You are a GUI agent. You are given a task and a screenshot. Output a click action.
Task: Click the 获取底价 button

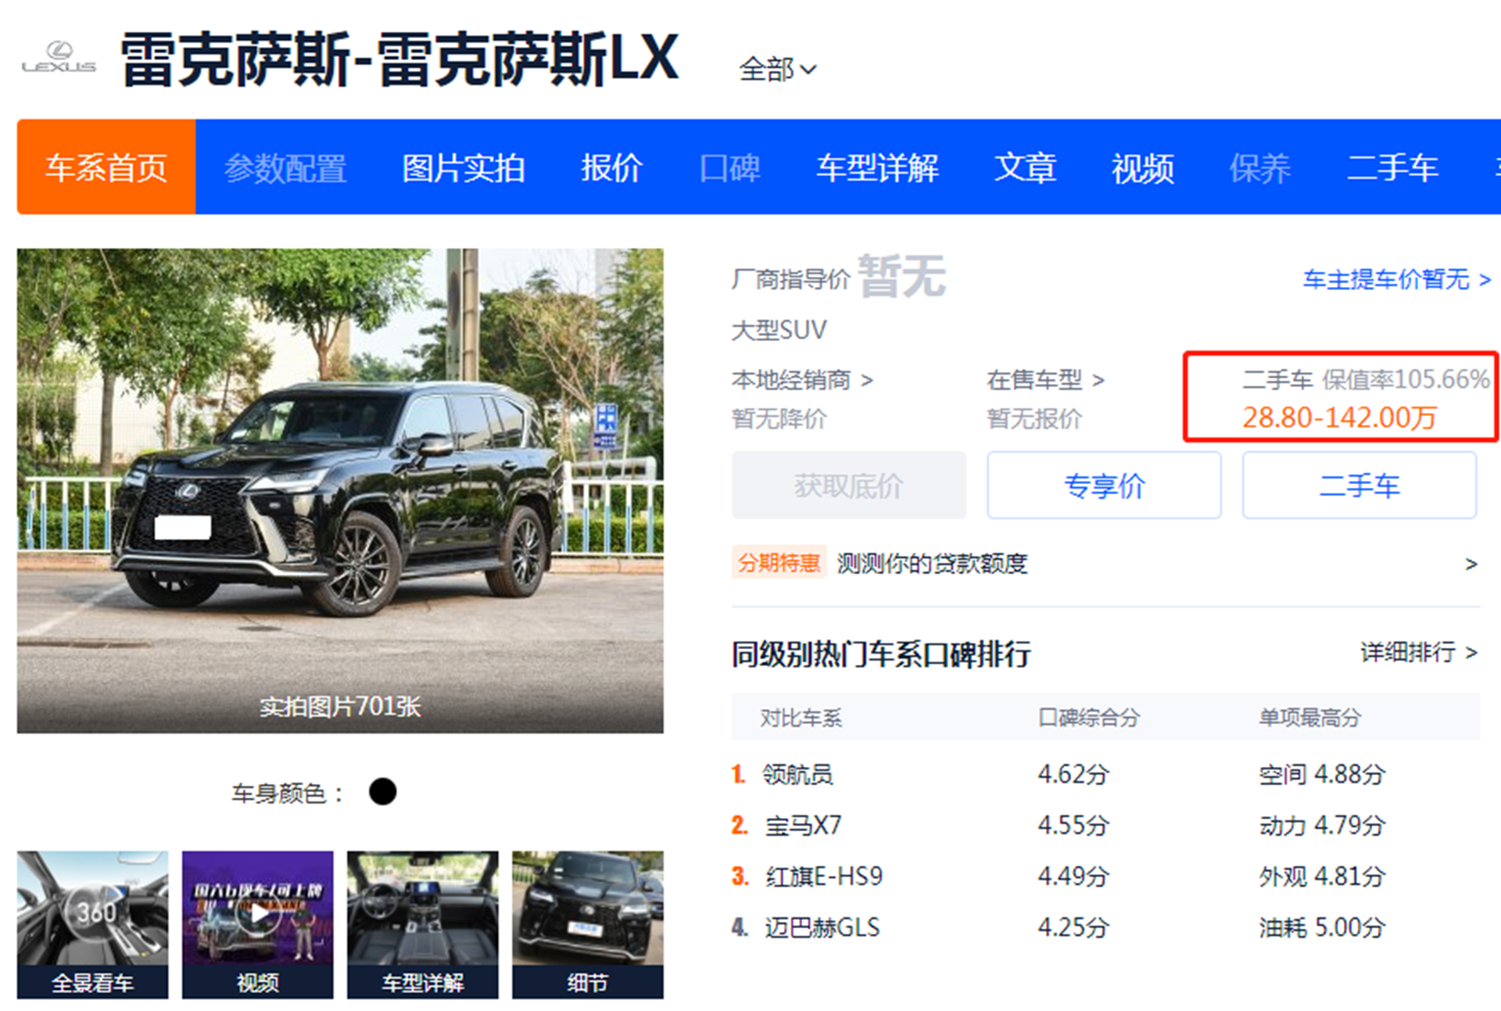tap(849, 486)
